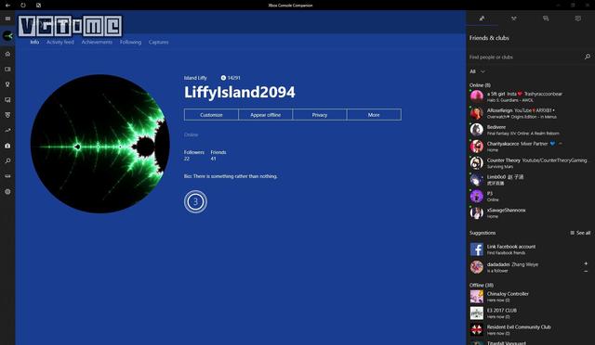This screenshot has width=595, height=345.
Task: Switch to Messages panel tab icon
Action: coord(546,19)
